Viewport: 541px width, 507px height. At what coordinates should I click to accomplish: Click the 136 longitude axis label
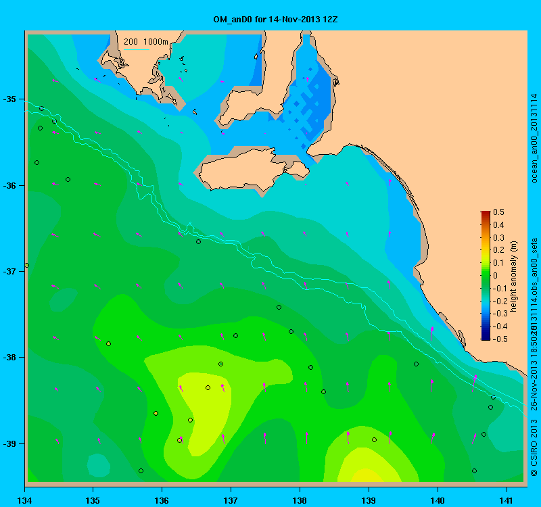162,500
